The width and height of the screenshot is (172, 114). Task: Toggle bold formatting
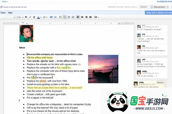(26, 17)
